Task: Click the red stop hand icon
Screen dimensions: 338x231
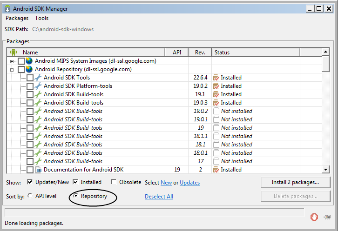Action: pyautogui.click(x=314, y=217)
